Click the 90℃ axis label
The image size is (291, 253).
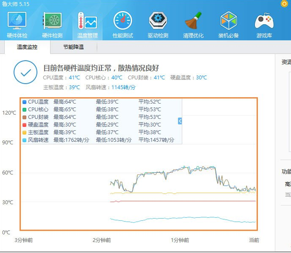[8, 143]
